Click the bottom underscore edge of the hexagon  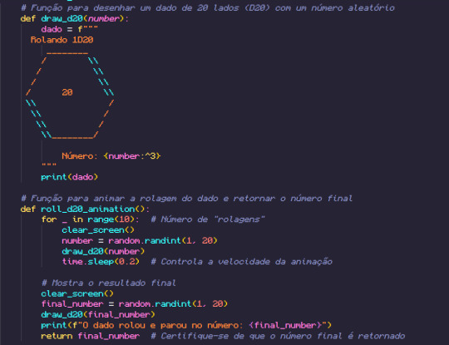tap(72, 138)
